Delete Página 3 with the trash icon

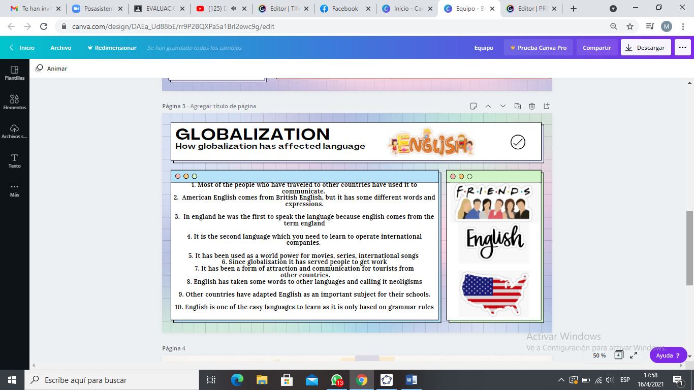(x=532, y=106)
